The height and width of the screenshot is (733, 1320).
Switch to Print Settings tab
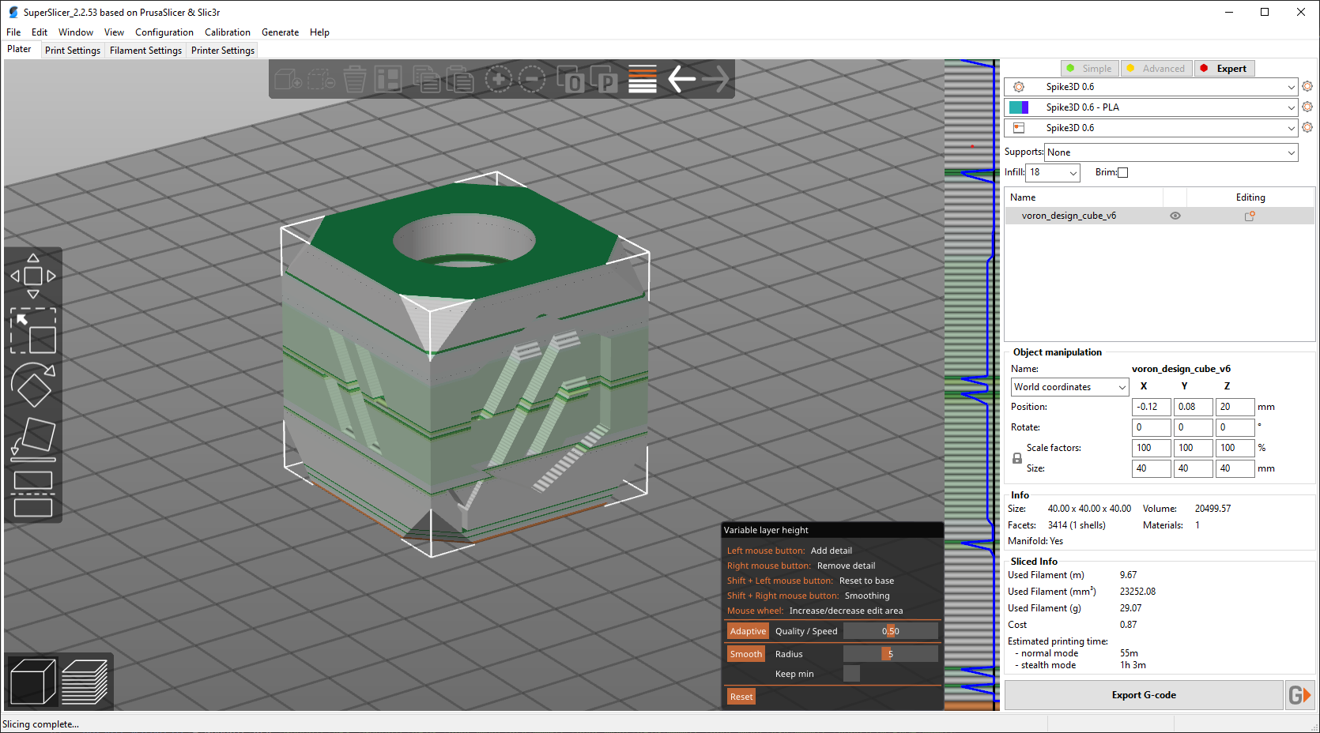[73, 51]
